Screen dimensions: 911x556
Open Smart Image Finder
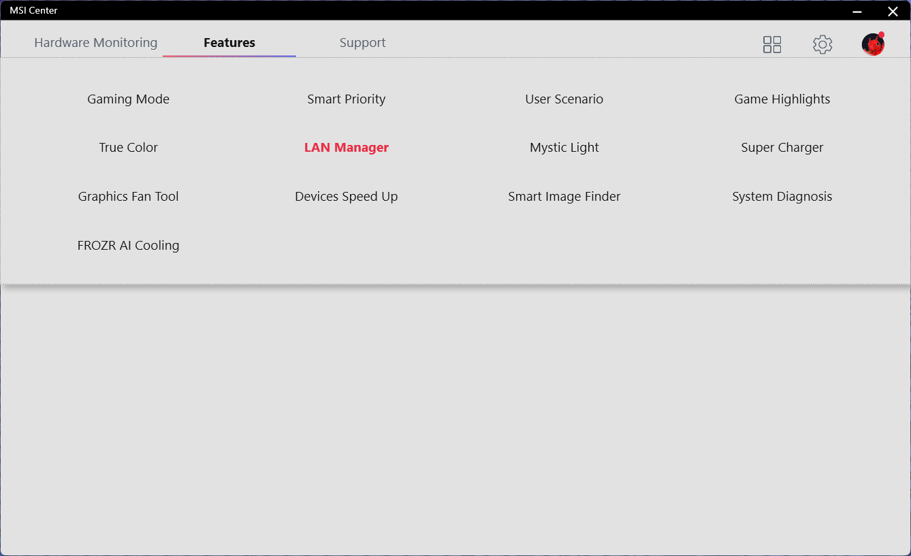(x=564, y=197)
